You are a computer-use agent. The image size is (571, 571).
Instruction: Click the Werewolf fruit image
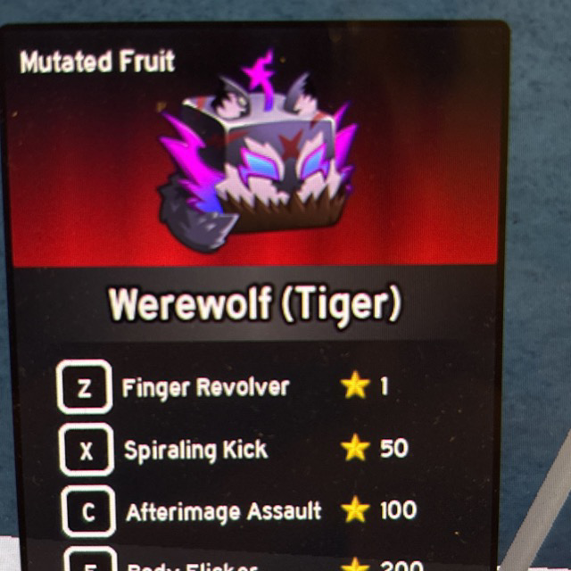pos(257,153)
